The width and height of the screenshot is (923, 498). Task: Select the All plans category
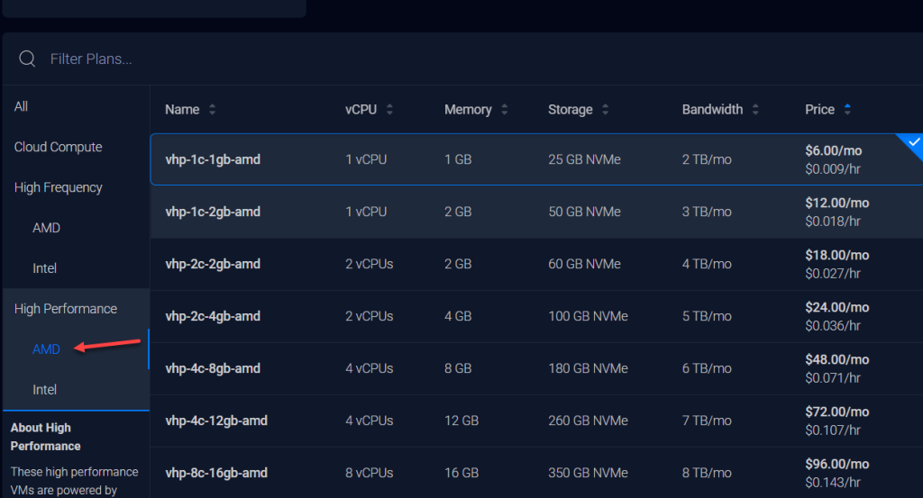(x=22, y=106)
